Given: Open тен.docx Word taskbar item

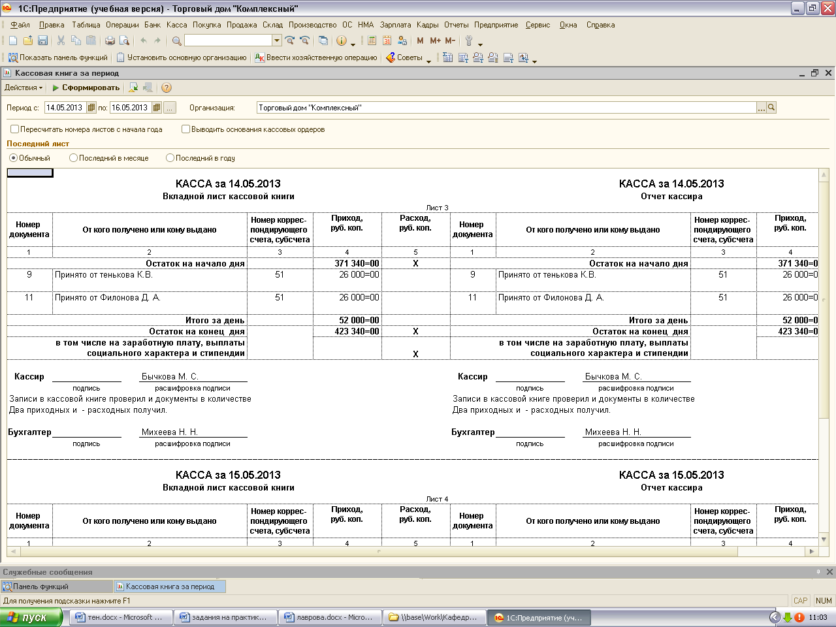Looking at the screenshot, I should coord(122,617).
